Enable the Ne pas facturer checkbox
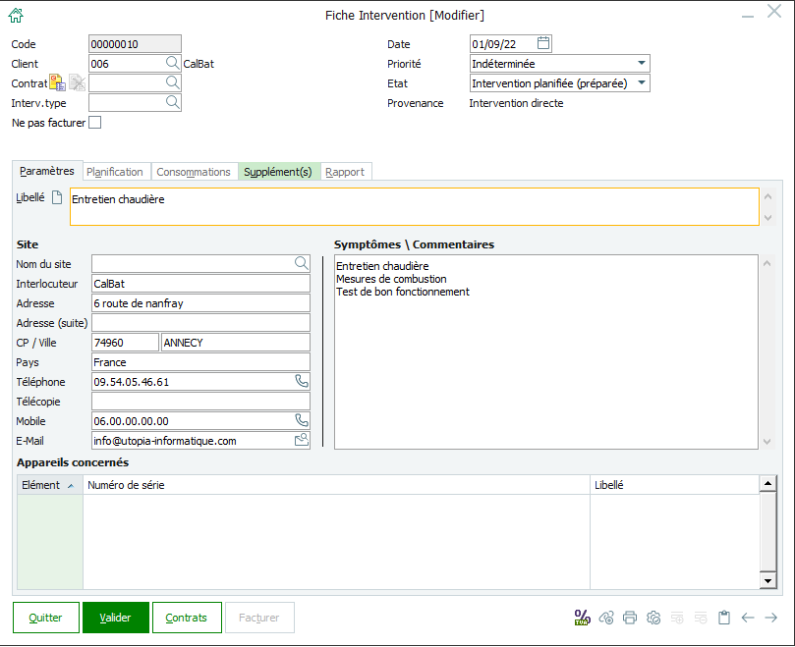 (x=94, y=122)
